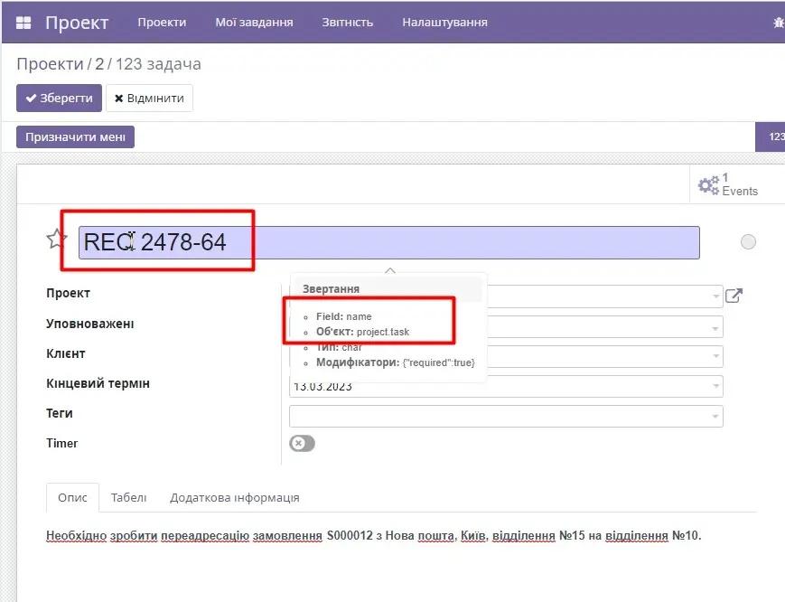Viewport: 785px width, 602px height.
Task: Open the Налаштування menu
Action: click(444, 22)
